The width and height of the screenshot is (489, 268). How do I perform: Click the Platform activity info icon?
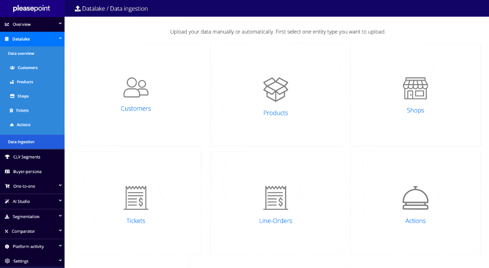[x=7, y=246]
